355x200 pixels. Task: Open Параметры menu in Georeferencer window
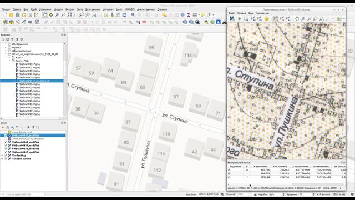[x=262, y=13]
